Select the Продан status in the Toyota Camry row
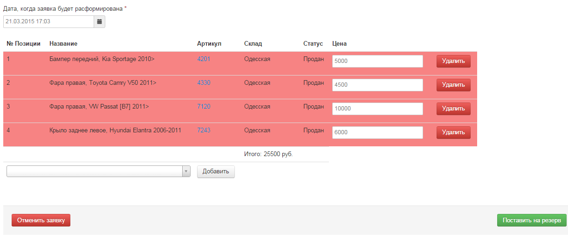The width and height of the screenshot is (568, 240). click(x=314, y=83)
